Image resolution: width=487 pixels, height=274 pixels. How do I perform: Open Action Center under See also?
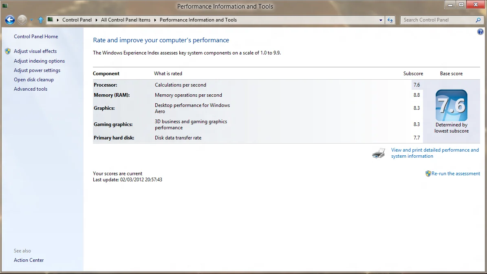[29, 260]
